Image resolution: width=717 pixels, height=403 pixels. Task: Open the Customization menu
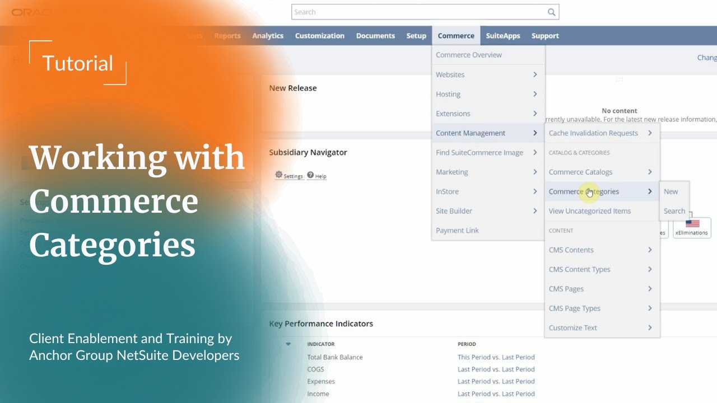320,36
